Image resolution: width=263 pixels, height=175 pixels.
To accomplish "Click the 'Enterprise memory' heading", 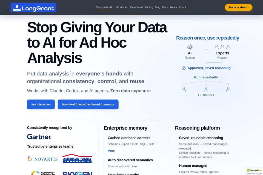I will [x=125, y=128].
